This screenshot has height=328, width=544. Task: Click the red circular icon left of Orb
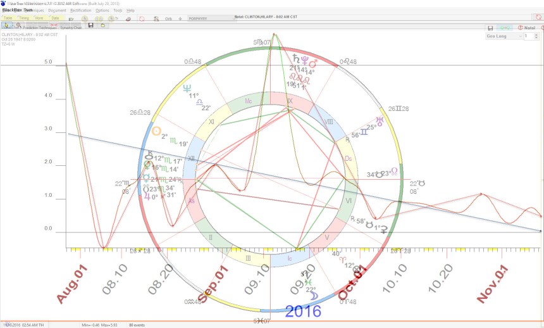click(x=142, y=19)
